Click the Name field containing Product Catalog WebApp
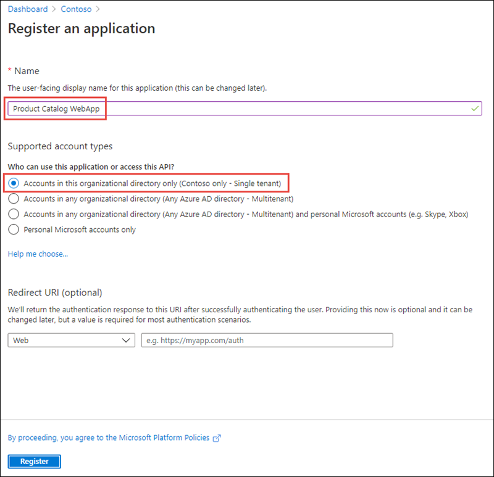Screen dimensions: 494x477 pos(245,109)
